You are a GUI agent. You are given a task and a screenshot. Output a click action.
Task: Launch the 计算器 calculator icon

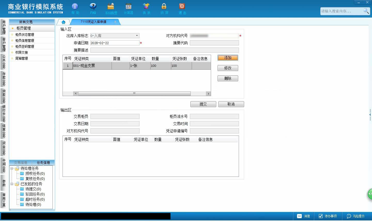[128, 9]
